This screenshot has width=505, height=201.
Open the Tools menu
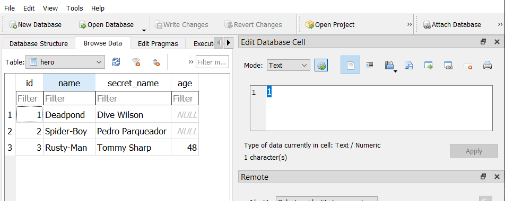click(74, 8)
